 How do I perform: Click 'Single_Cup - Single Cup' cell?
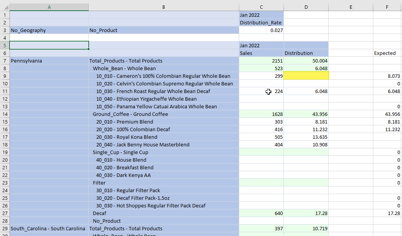pos(164,152)
